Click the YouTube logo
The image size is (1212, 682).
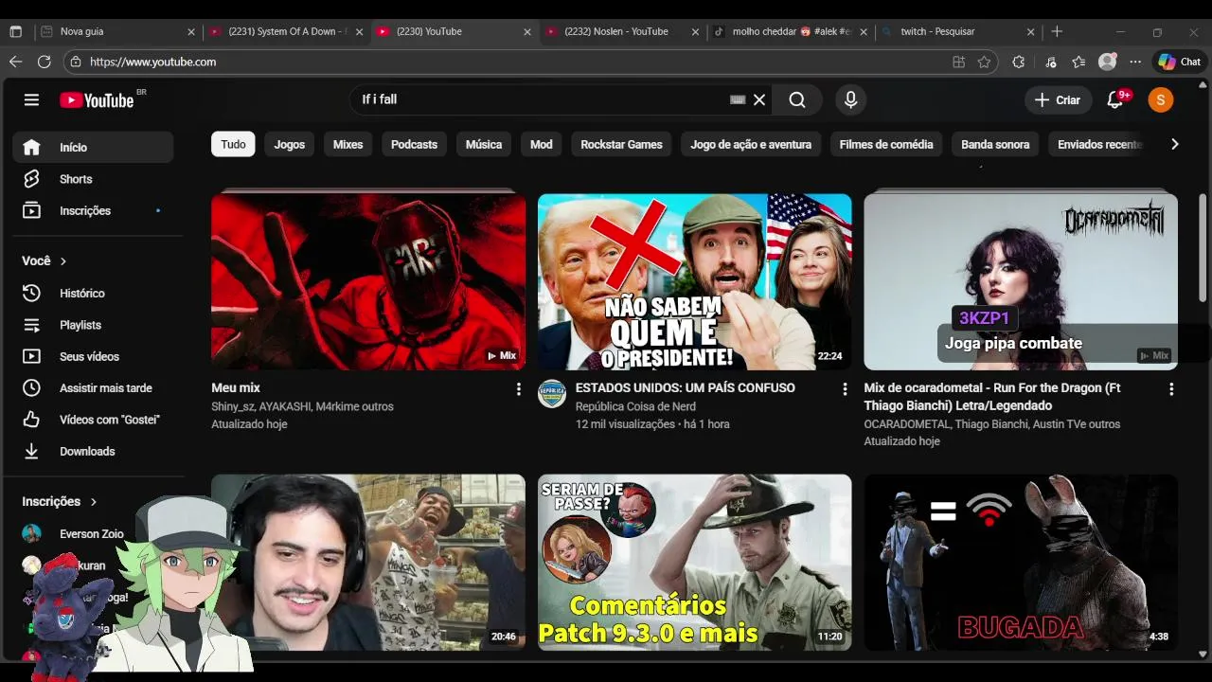(97, 100)
